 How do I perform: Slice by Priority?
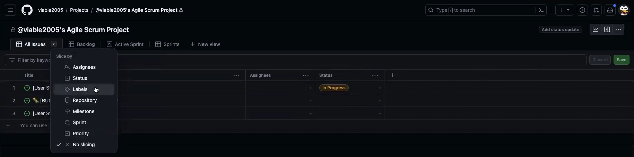[81, 133]
